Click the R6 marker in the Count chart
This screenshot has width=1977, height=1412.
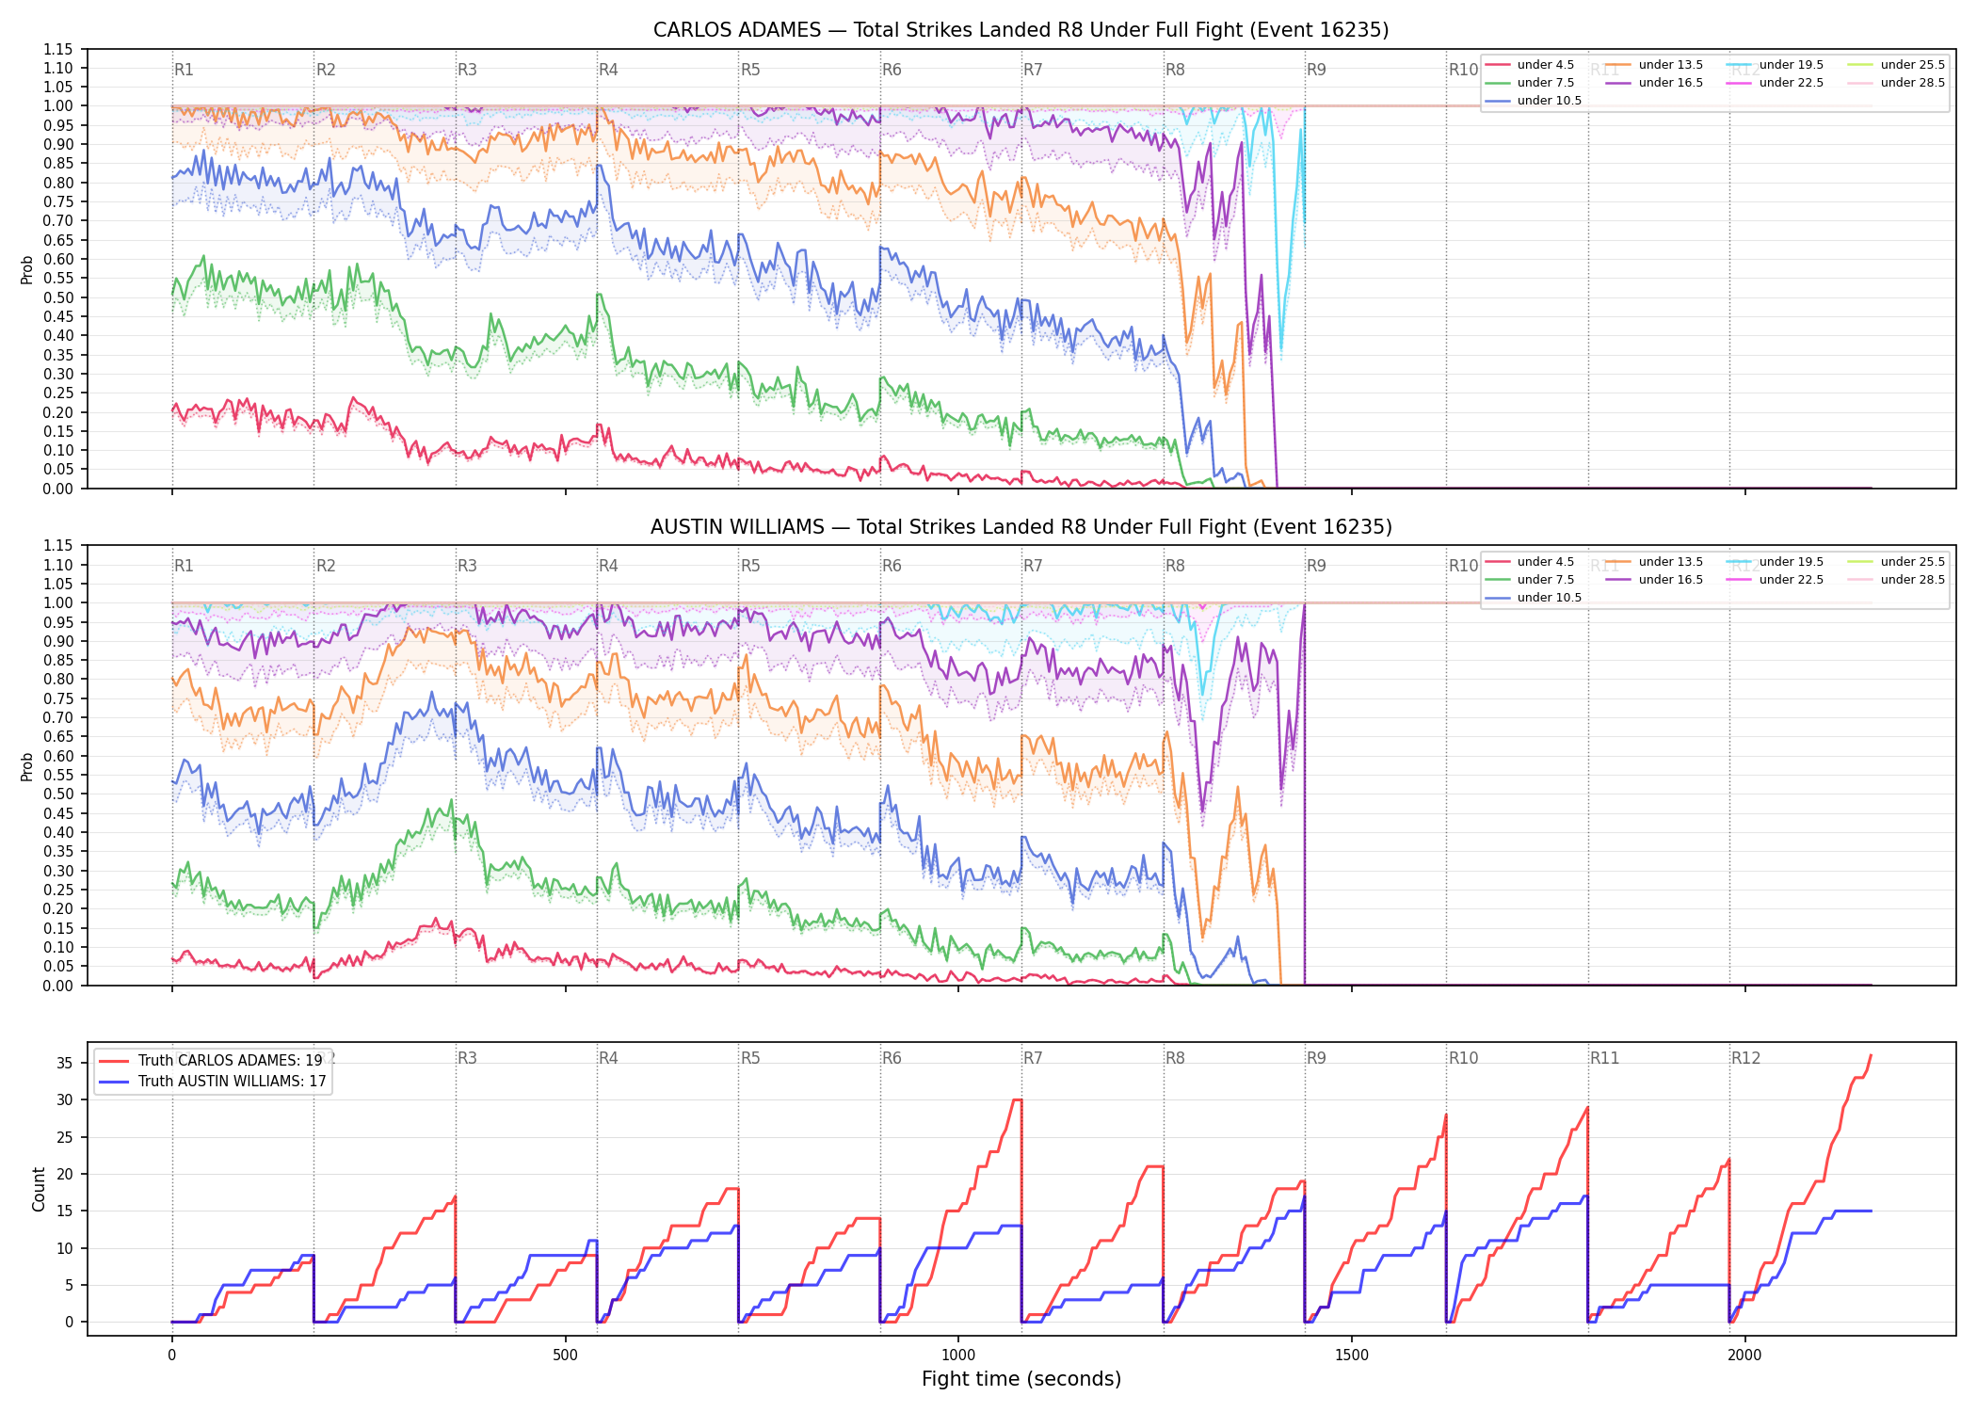pos(892,1058)
